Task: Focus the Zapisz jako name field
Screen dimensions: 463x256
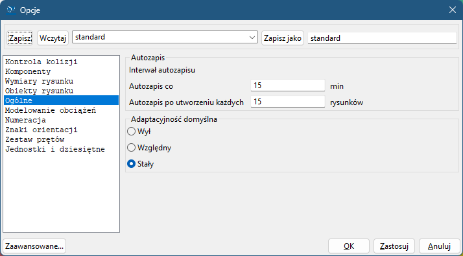Action: point(382,38)
